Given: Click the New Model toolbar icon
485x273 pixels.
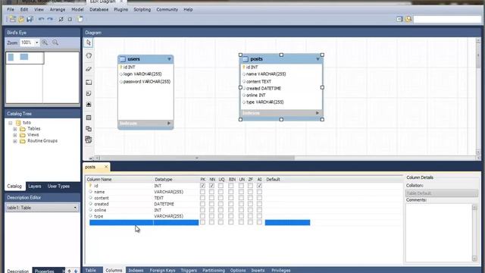Looking at the screenshot, I should pos(13,19).
